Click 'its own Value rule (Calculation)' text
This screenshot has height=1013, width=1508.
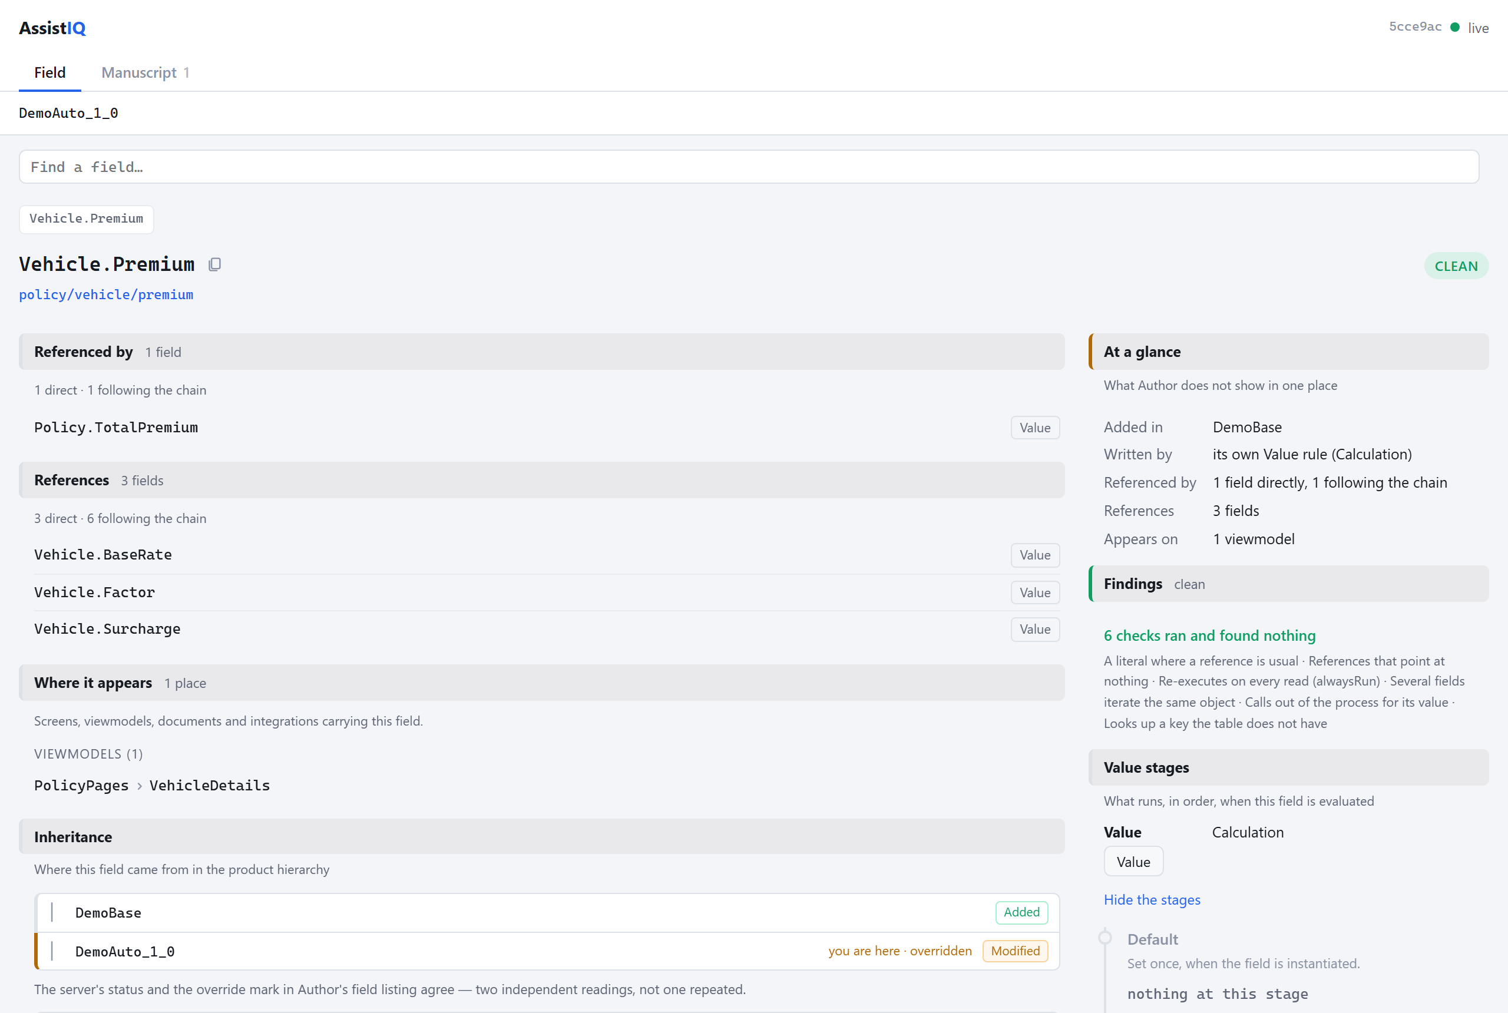tap(1312, 454)
